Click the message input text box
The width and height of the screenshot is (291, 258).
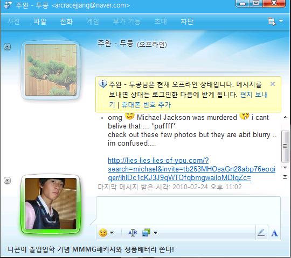click(188, 211)
